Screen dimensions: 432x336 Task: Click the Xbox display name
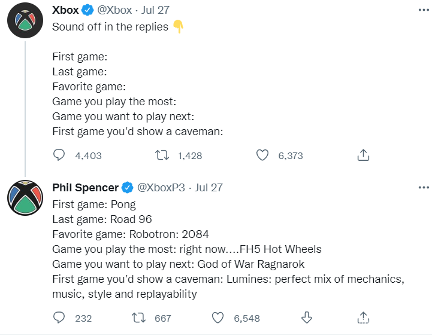pyautogui.click(x=65, y=11)
